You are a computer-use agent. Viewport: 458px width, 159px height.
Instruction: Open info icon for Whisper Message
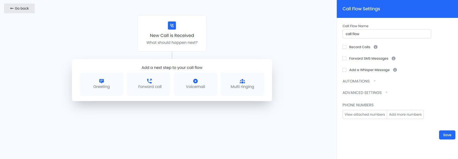click(x=395, y=70)
